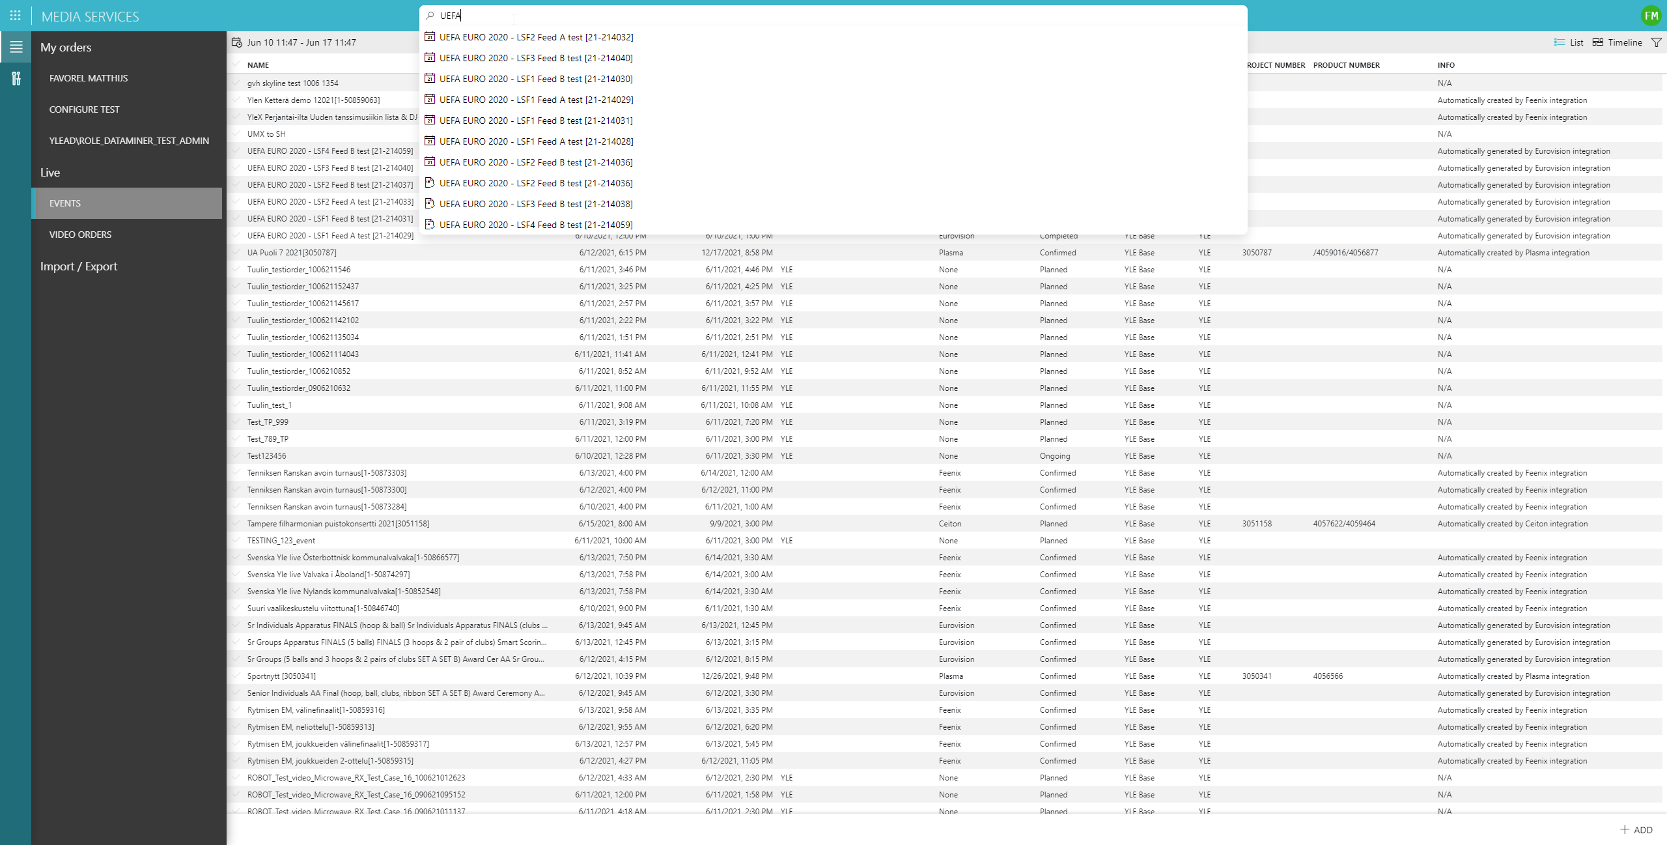Click calendar icon of suggestion LSF1 Feed B [21-214030]
1667x845 pixels.
point(430,79)
